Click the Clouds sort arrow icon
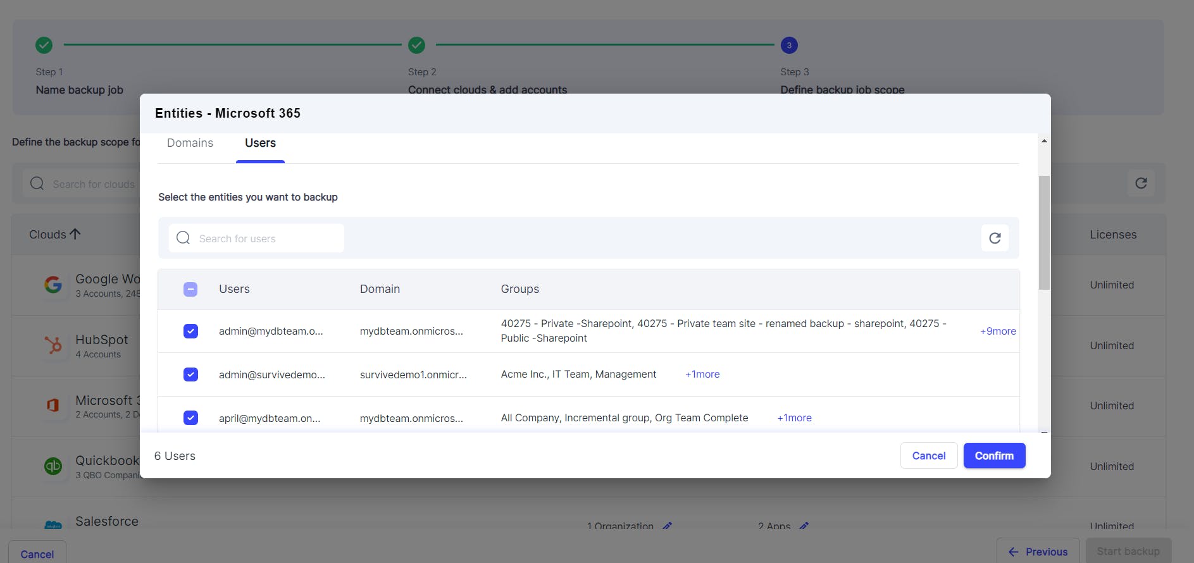This screenshot has width=1194, height=563. [75, 234]
